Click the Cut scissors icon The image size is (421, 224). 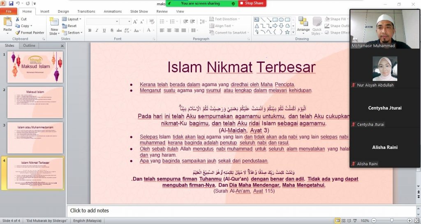(18, 19)
